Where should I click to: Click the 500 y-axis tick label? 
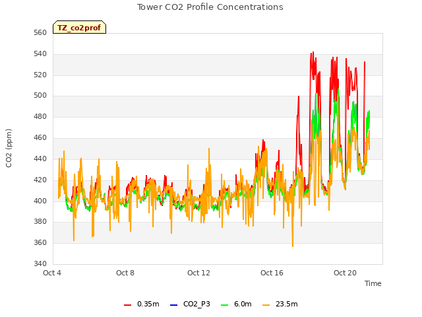40,96
